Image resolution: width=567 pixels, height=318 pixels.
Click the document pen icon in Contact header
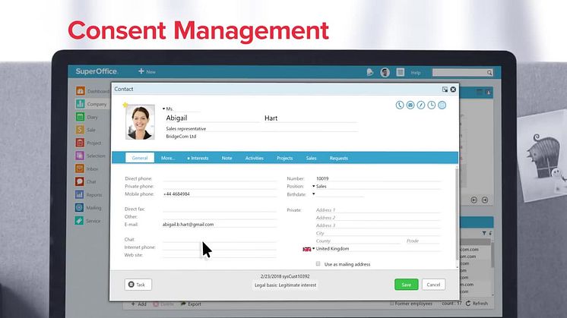pos(420,105)
